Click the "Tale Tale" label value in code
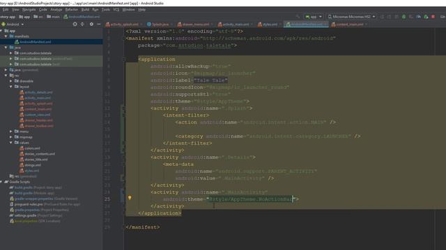Viewport: 446px width, 250px height. point(210,81)
